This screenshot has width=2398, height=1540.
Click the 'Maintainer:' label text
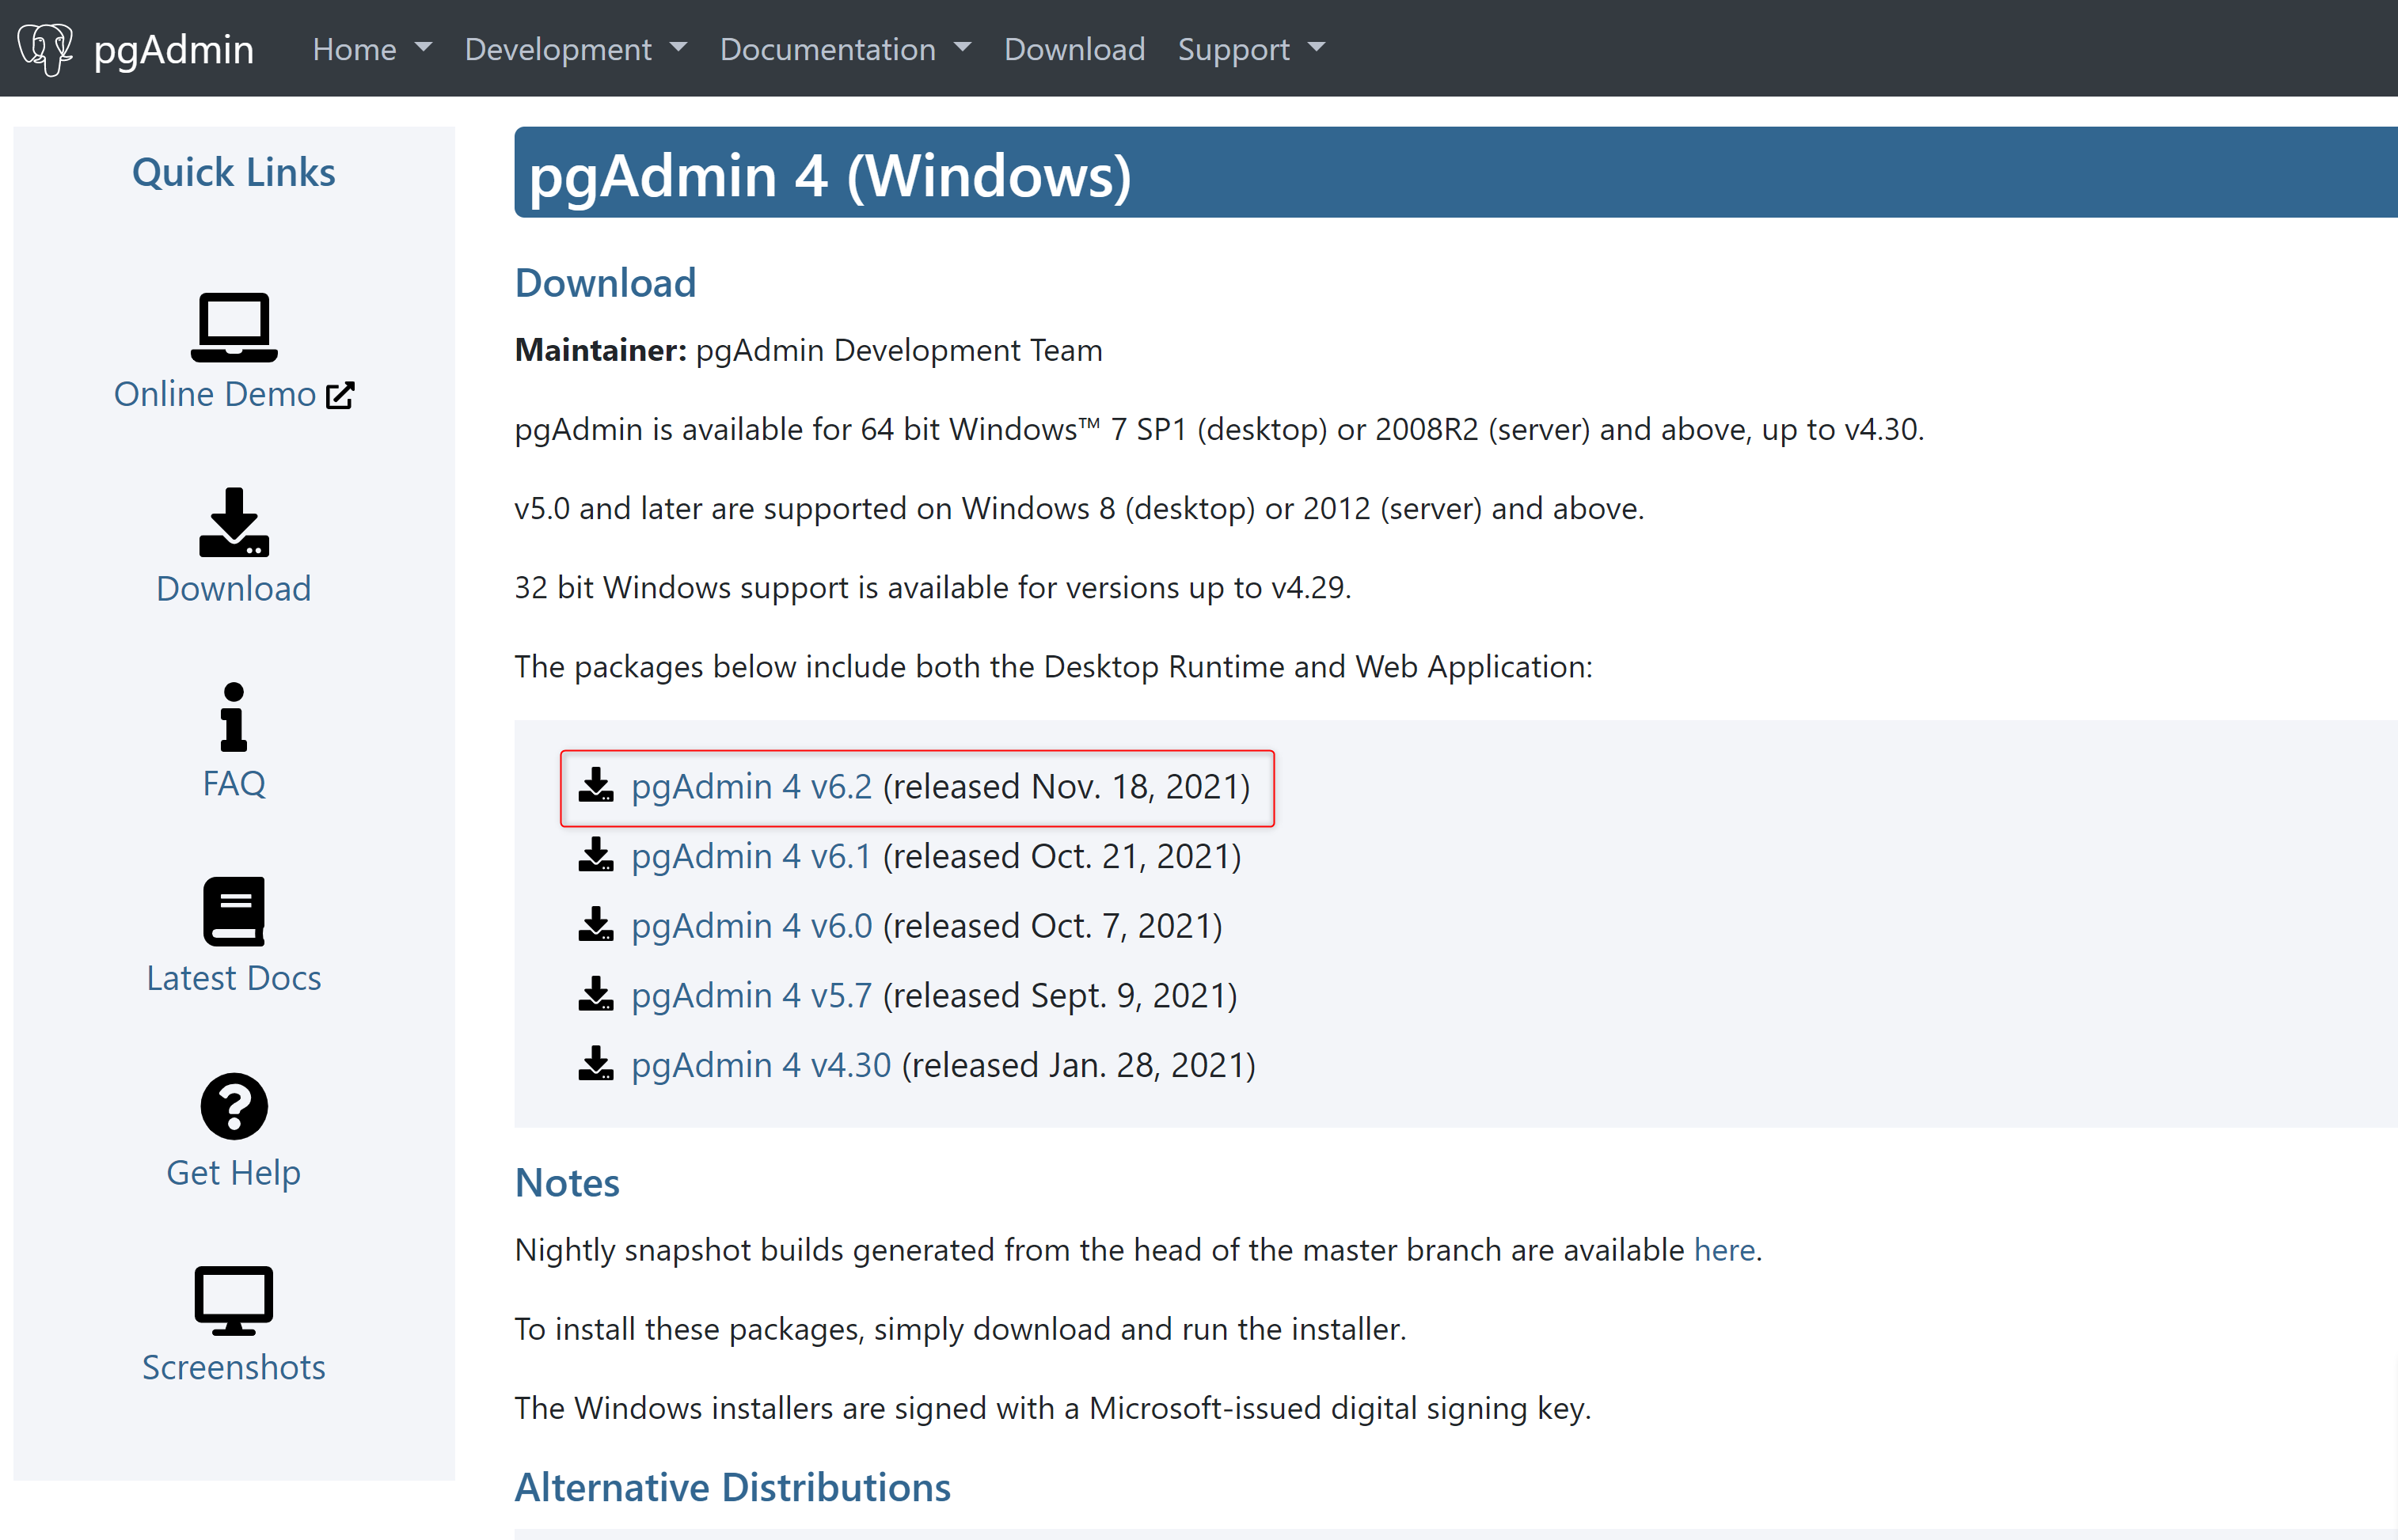tap(600, 350)
